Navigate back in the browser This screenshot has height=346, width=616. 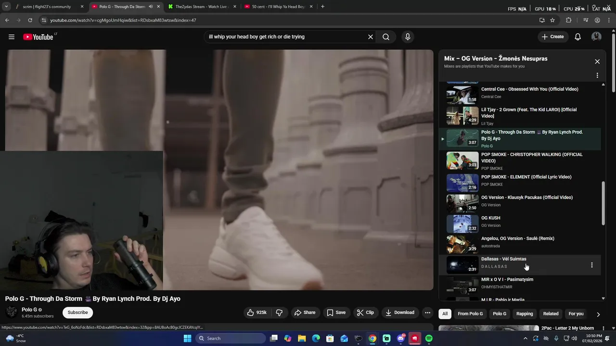point(7,20)
